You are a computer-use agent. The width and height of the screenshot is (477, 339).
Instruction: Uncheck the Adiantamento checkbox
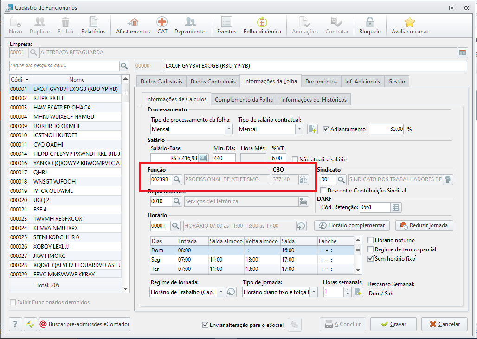pyautogui.click(x=326, y=129)
